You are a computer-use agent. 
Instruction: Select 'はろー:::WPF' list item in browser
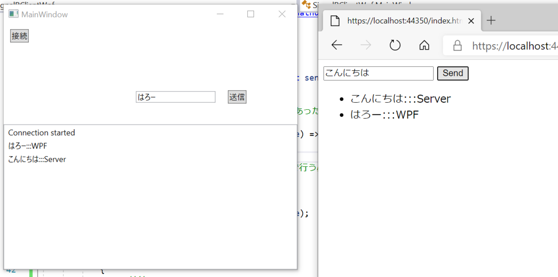coord(385,114)
